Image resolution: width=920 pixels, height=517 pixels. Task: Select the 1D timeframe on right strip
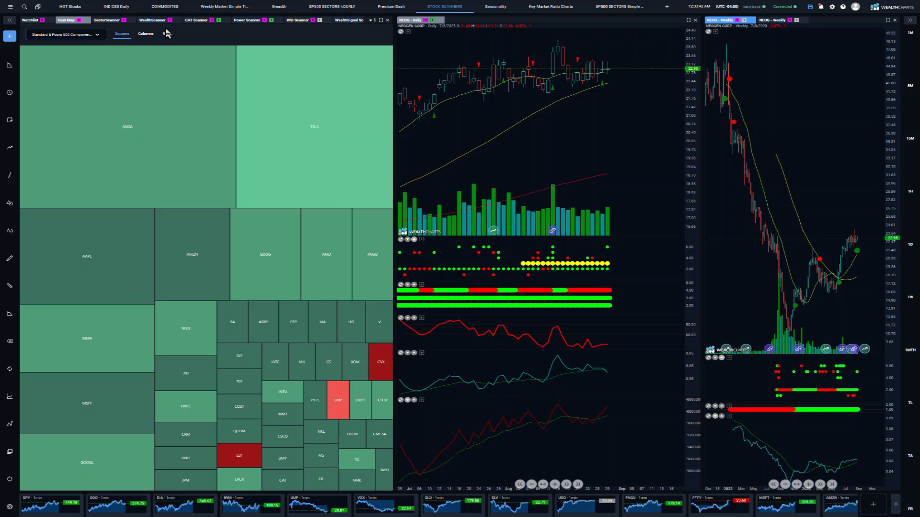pyautogui.click(x=910, y=244)
